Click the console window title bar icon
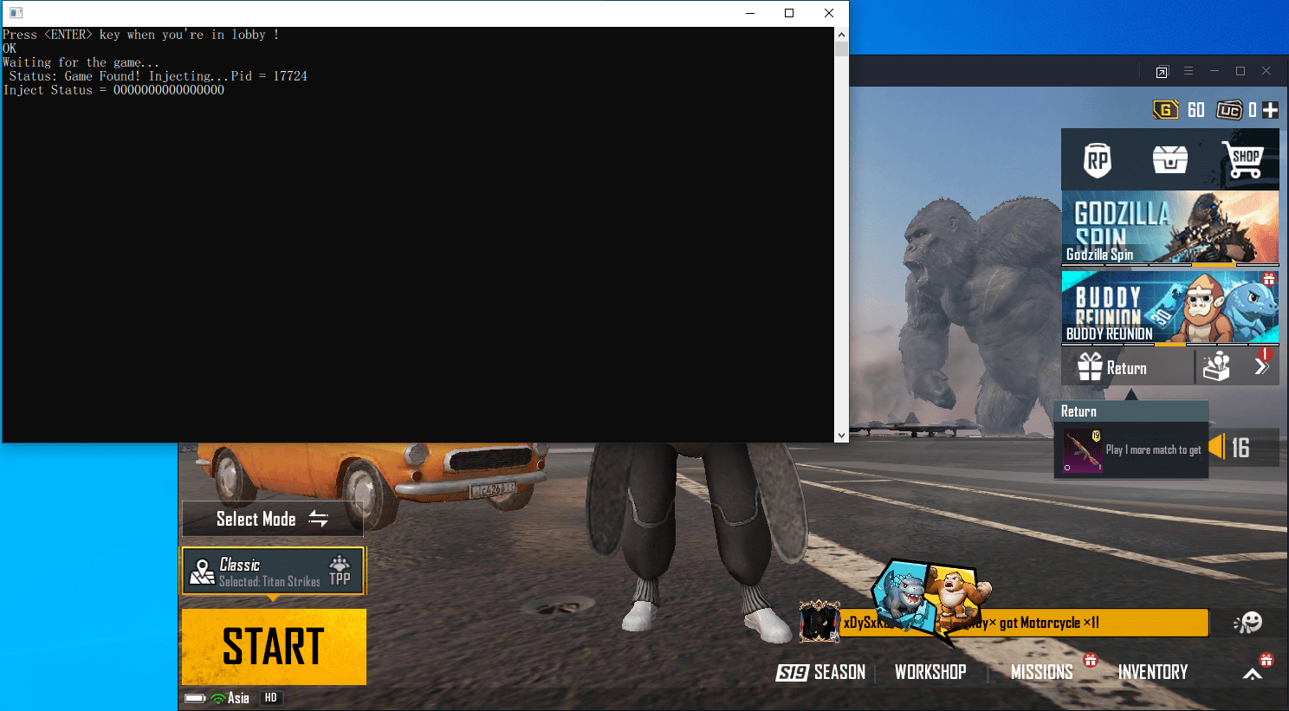Image resolution: width=1289 pixels, height=711 pixels. click(16, 13)
